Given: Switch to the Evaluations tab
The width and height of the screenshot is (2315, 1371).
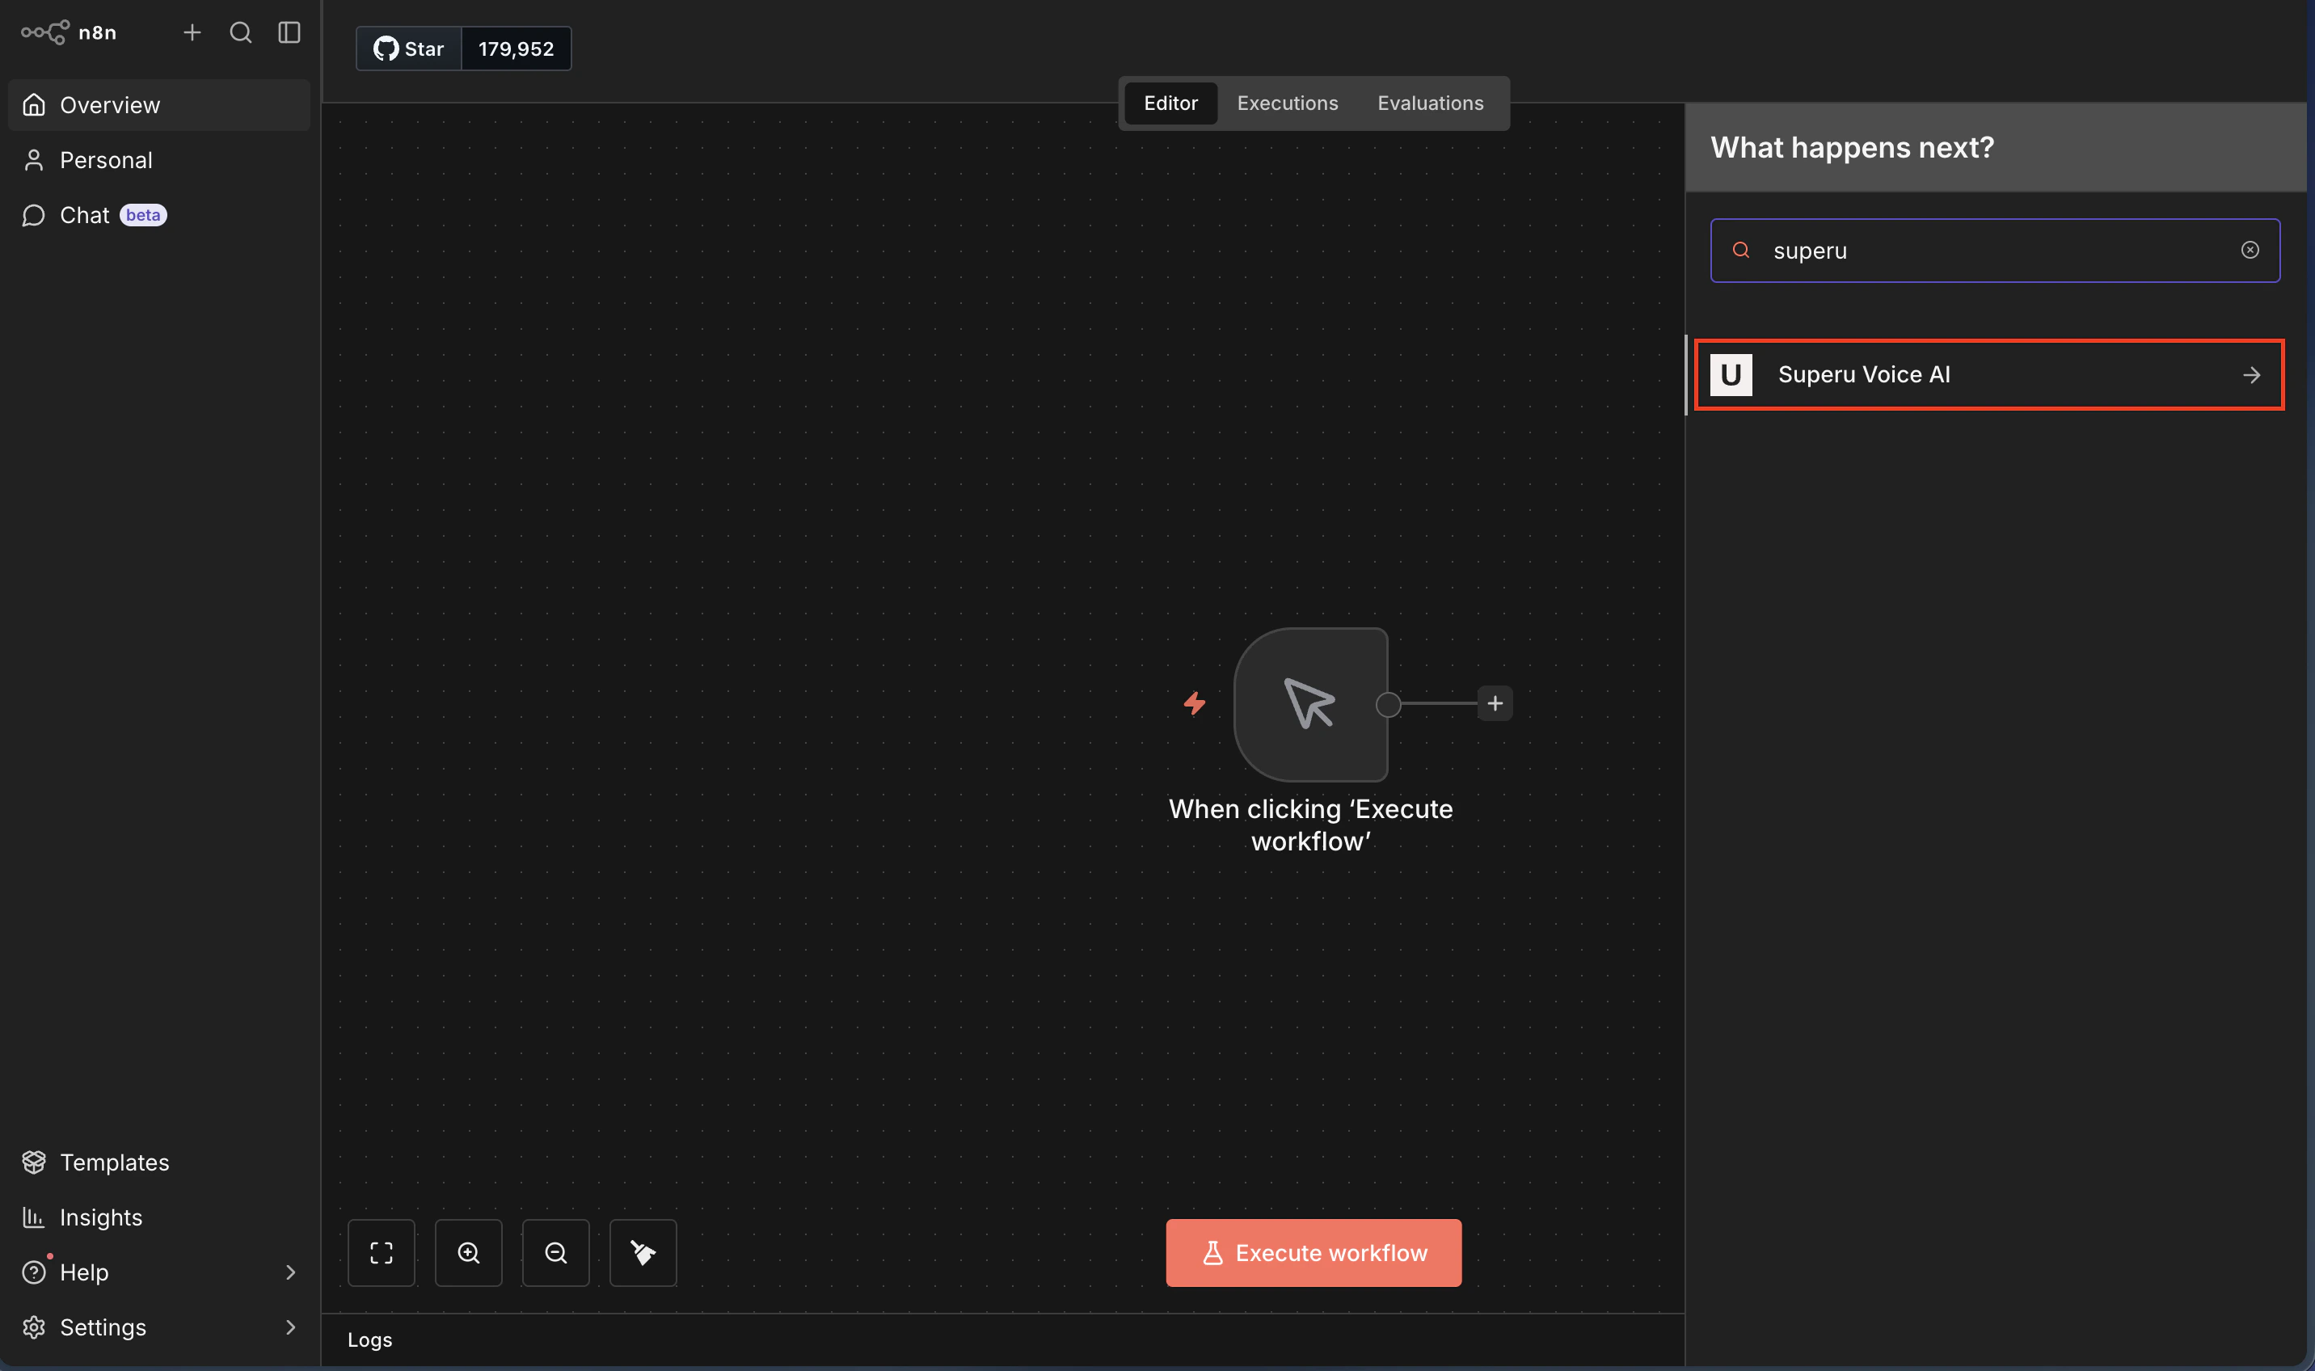Looking at the screenshot, I should point(1429,103).
